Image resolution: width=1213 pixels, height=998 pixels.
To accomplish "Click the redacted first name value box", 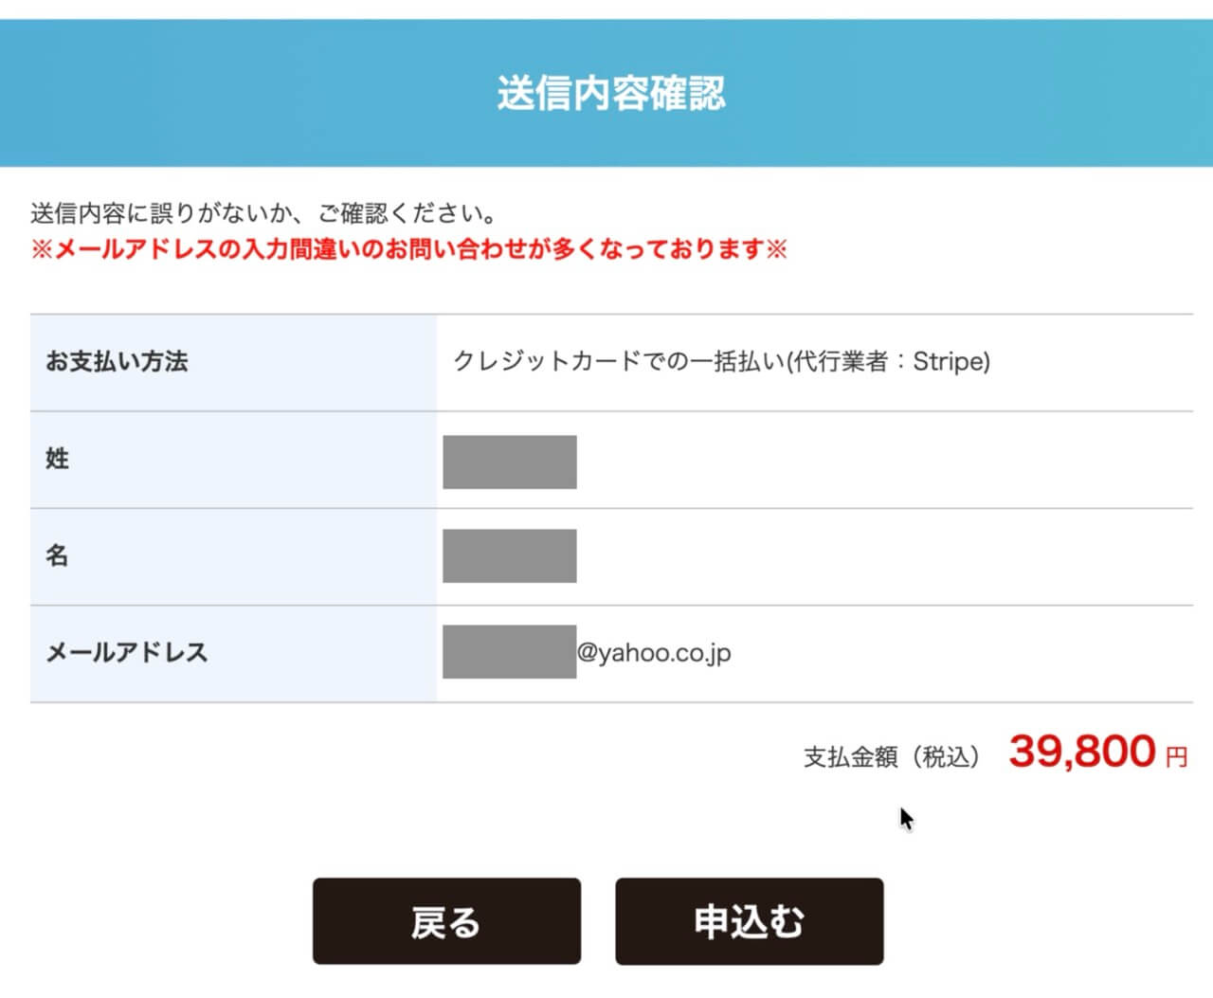I will point(509,556).
